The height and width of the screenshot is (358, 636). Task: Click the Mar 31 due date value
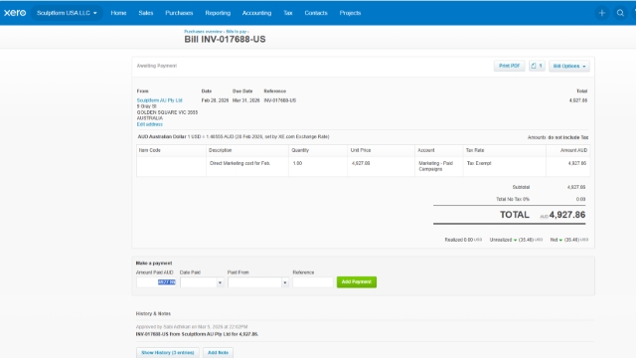[245, 100]
